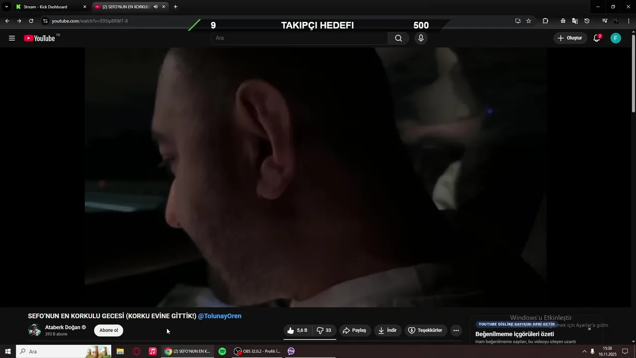Close the SEFO'NUN EN KORKULU tab

point(163,7)
